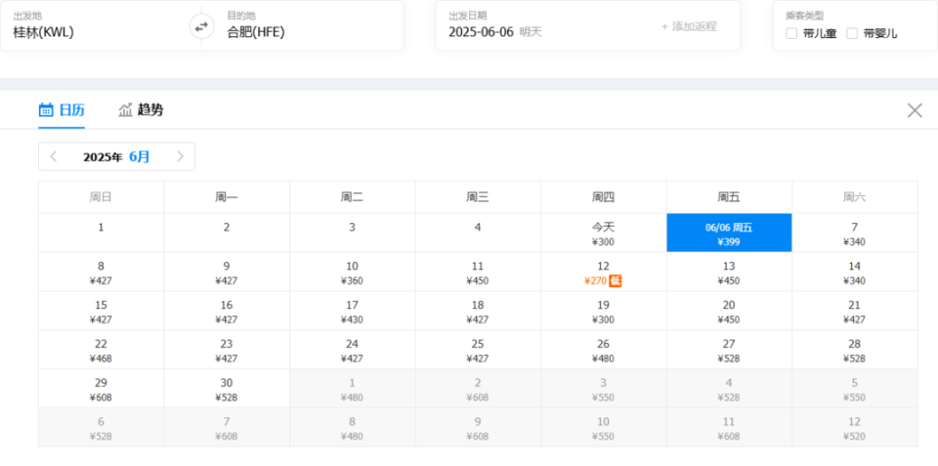Image resolution: width=938 pixels, height=466 pixels.
Task: Select June 7 priced ¥340
Action: pos(855,233)
